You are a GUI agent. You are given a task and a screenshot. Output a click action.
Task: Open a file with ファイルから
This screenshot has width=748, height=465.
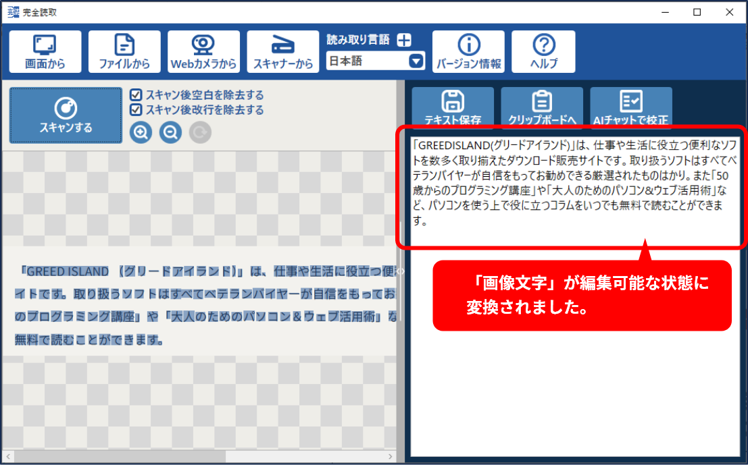tap(124, 52)
